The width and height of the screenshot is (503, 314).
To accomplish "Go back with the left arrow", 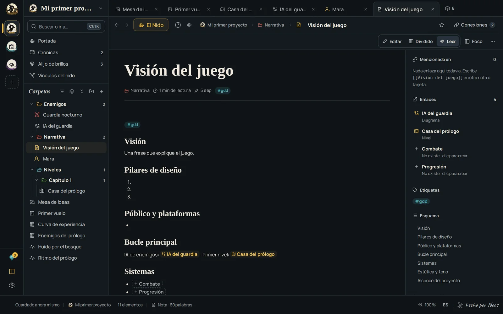I will [117, 25].
